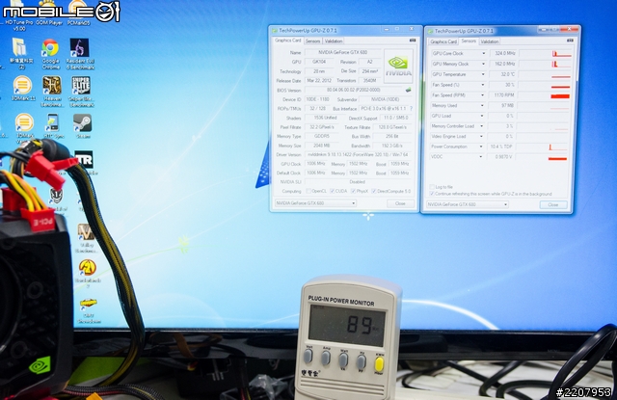Click the VDDC history graph

[x=542, y=156]
